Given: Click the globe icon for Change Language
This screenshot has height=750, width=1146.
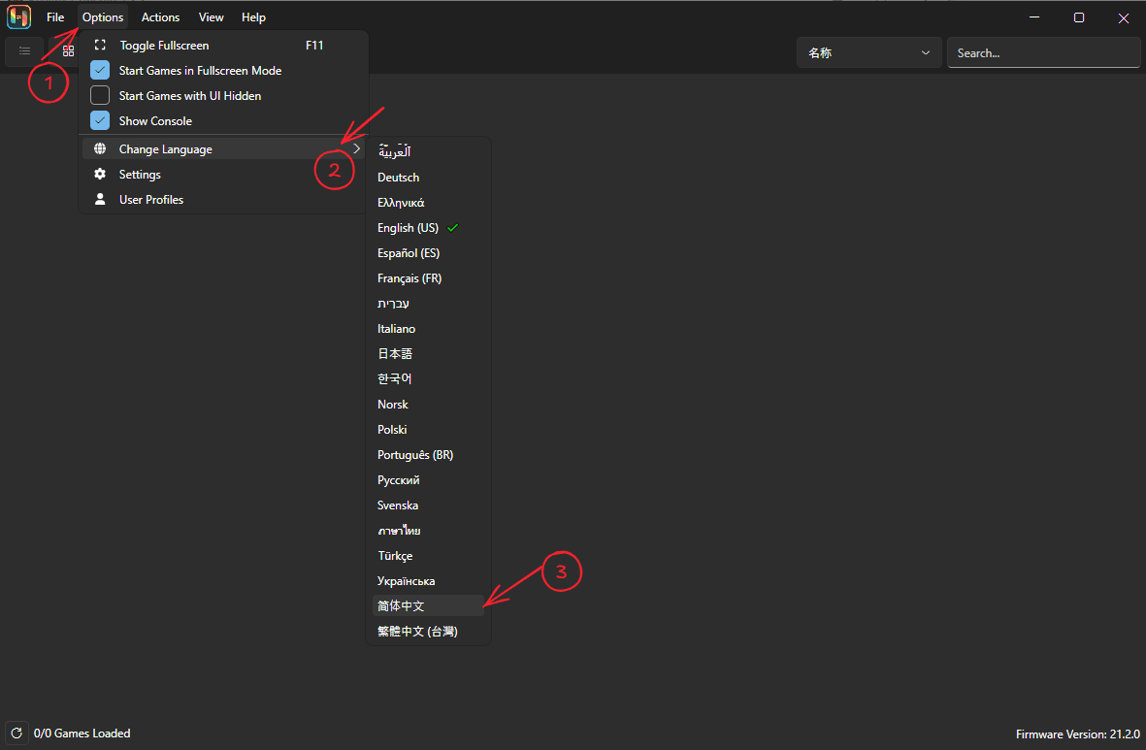Looking at the screenshot, I should click(x=100, y=149).
